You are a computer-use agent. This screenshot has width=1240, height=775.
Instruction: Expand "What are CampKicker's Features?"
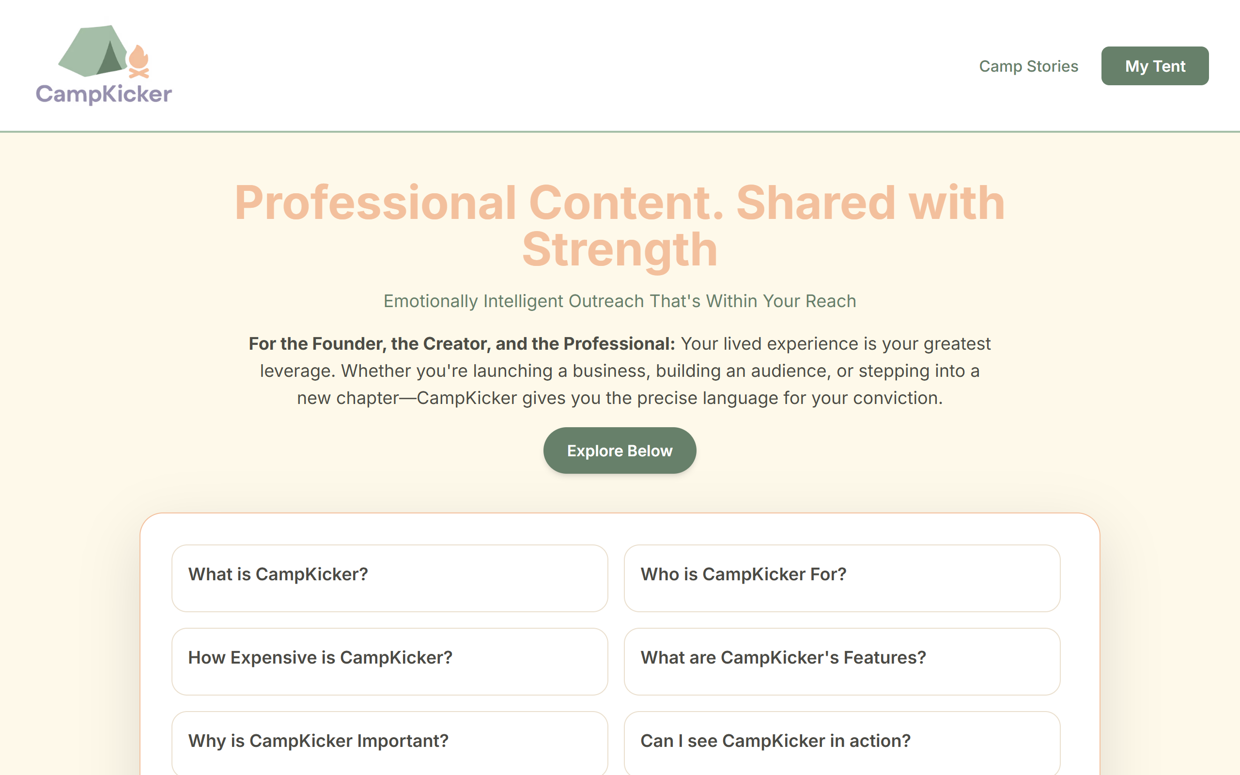coord(842,661)
